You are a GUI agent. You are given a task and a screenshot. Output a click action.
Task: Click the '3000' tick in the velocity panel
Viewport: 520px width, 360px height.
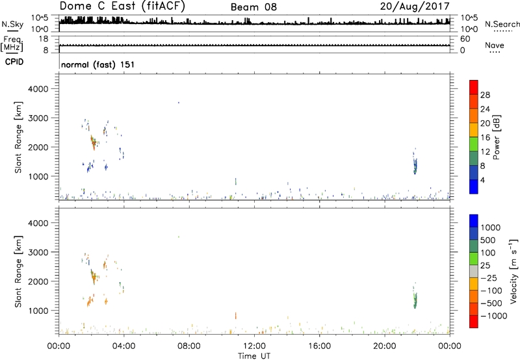[38, 252]
